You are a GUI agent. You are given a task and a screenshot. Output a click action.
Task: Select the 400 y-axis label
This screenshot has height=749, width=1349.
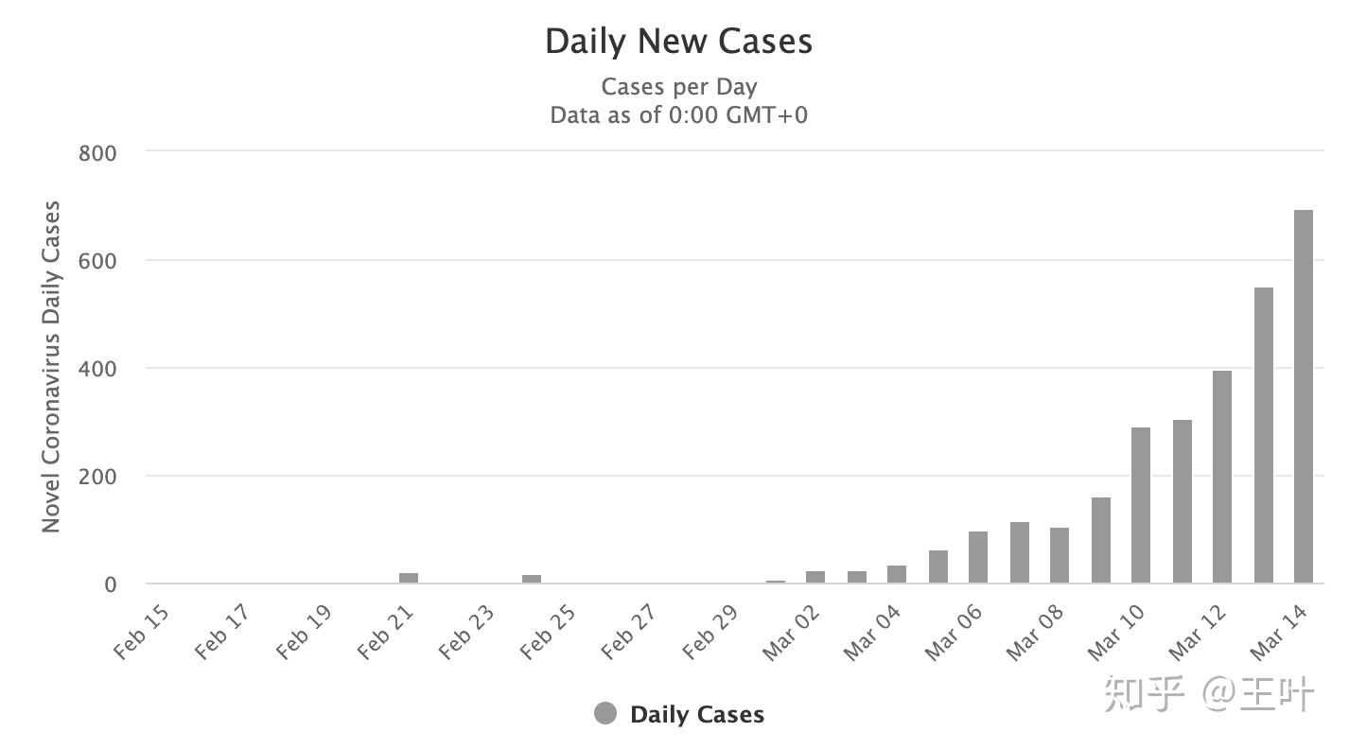[96, 368]
